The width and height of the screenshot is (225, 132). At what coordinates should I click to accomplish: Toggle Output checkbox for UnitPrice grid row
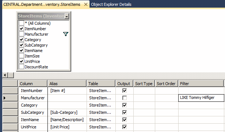(125, 127)
